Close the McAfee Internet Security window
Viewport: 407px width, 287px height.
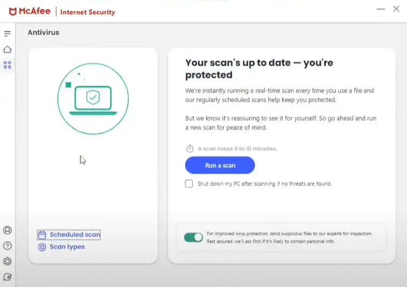(396, 9)
